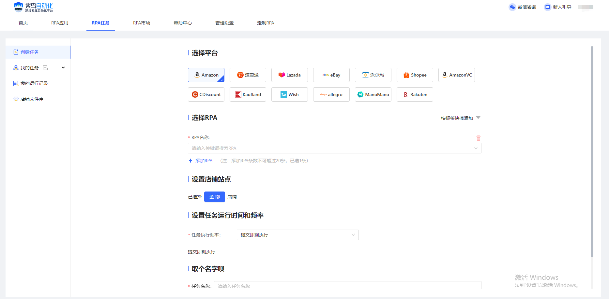Screen dimensions: 609x299
Task: Open the 任务执行频率 dropdown
Action: tap(298, 235)
